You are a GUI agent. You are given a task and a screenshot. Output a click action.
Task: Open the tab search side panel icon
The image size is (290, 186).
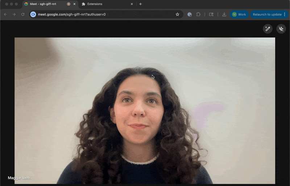point(211,15)
